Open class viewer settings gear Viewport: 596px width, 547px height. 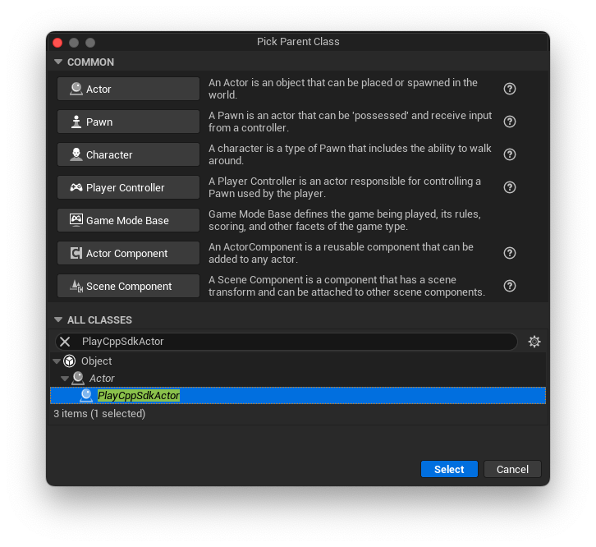[534, 342]
